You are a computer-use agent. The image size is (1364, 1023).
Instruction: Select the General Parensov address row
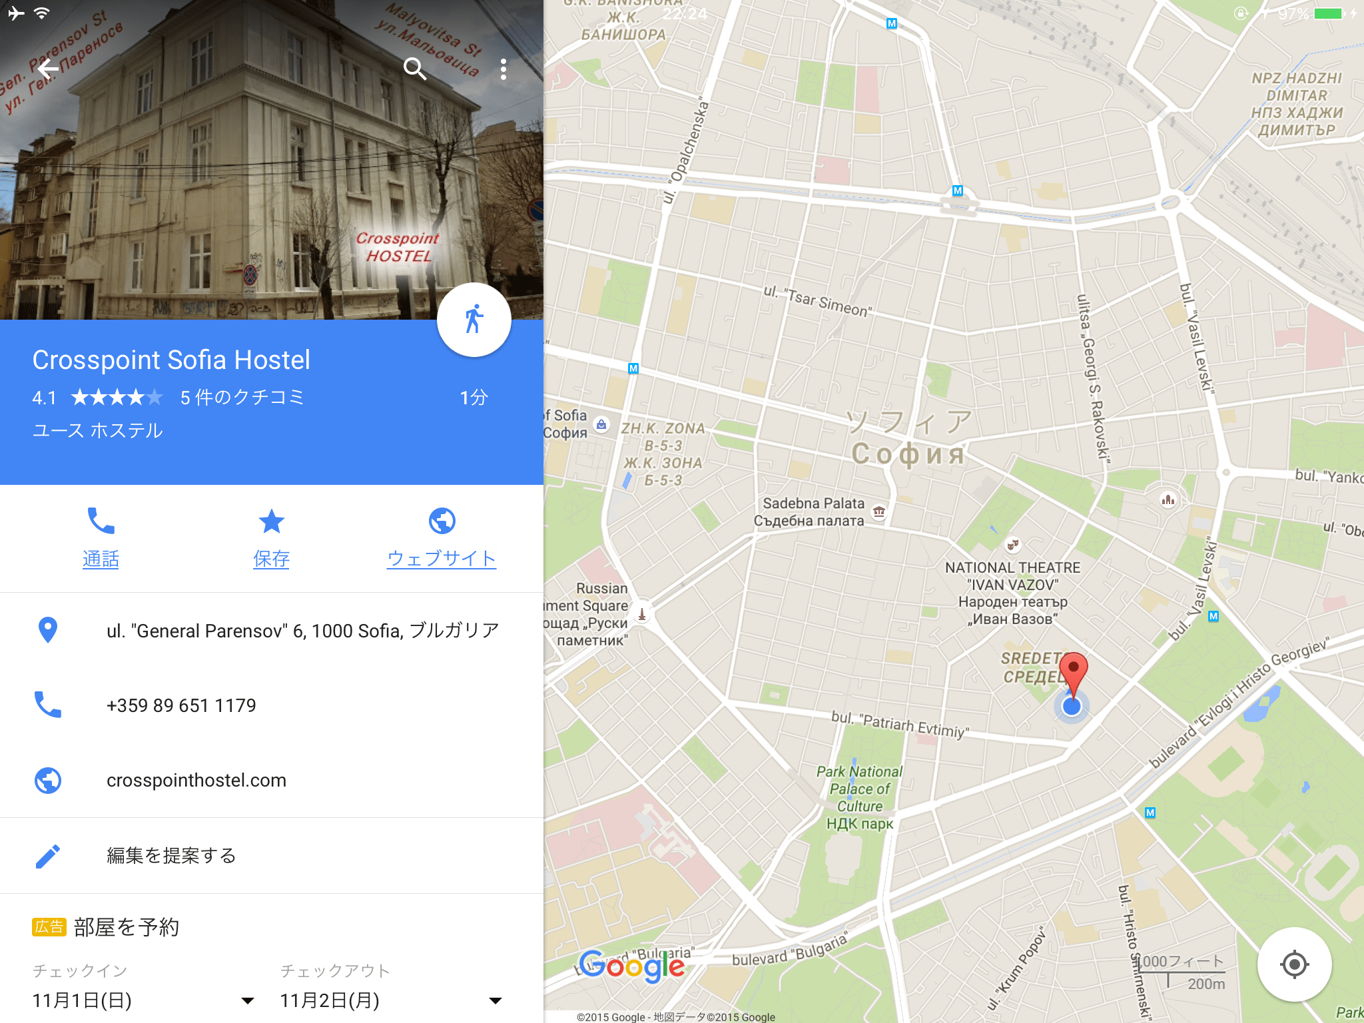(x=272, y=630)
